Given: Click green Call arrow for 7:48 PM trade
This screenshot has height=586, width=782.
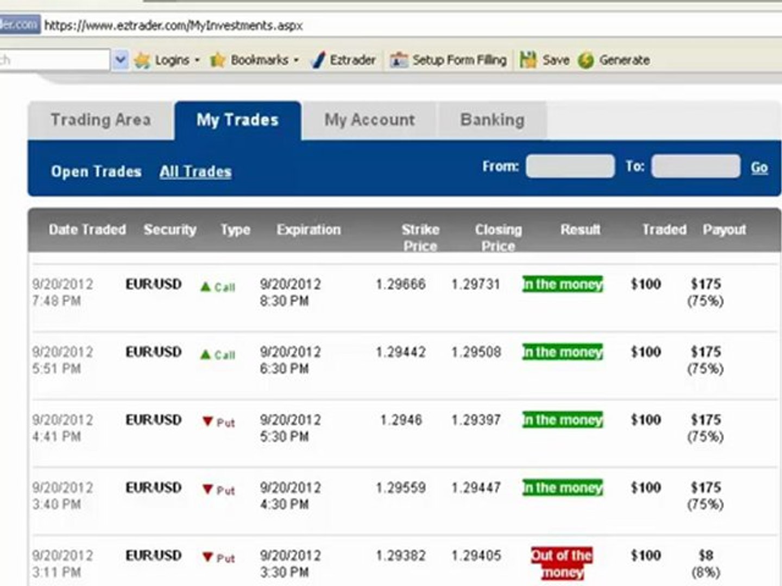Looking at the screenshot, I should pyautogui.click(x=205, y=286).
